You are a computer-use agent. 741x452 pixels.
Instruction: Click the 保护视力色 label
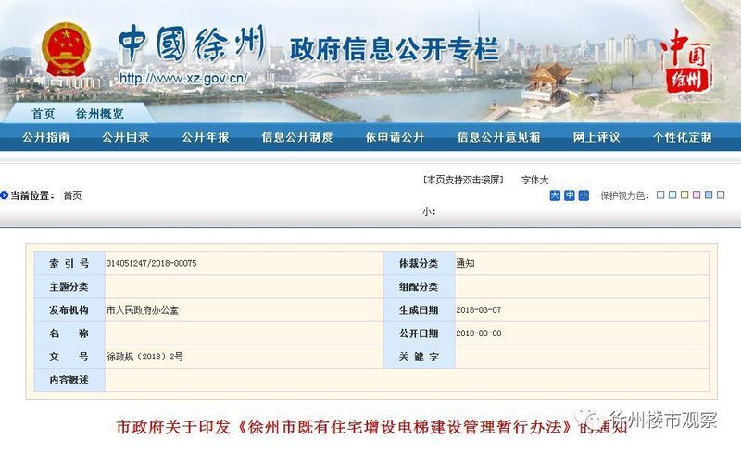(624, 195)
